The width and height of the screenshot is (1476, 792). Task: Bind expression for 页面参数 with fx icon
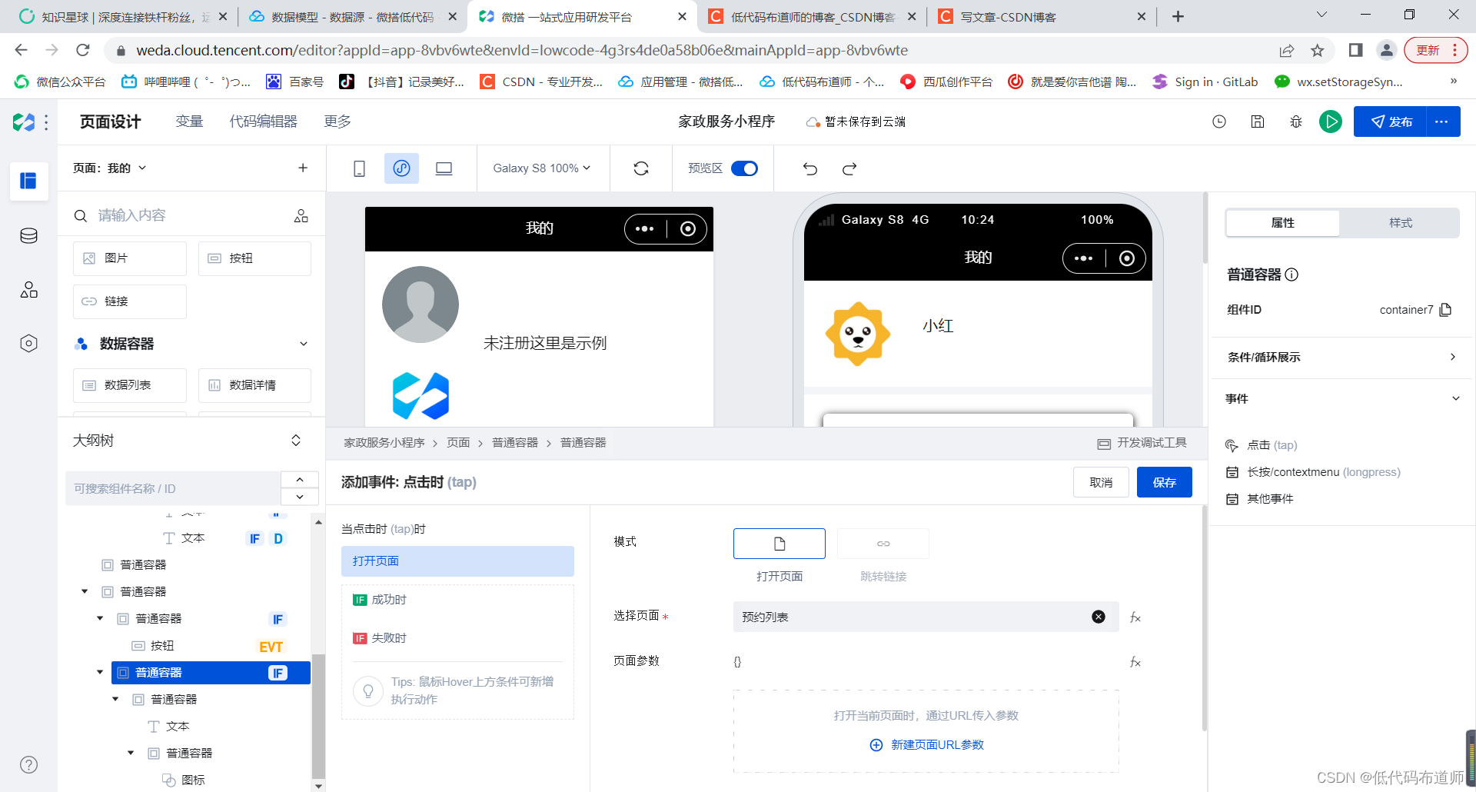(x=1135, y=662)
